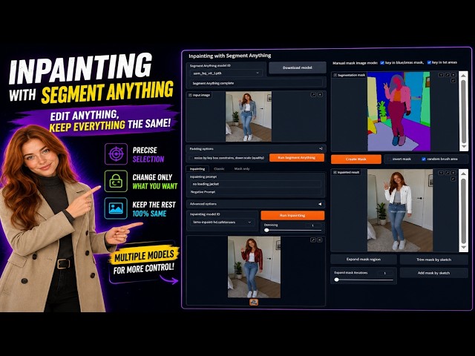
Task: Click the second toolbar icon of Segmentation mask panel
Action: 447,74
